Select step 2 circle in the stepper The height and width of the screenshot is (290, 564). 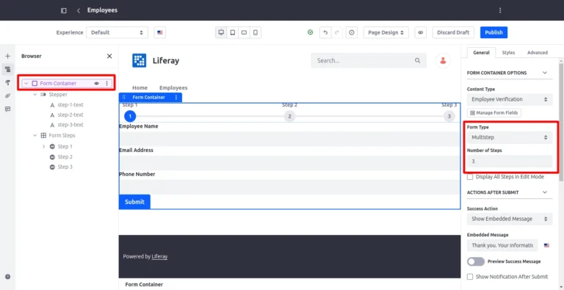click(289, 116)
